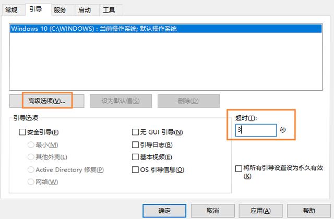This screenshot has width=334, height=219.
Task: Select the 其他外壳(L) radio option
Action: point(31,157)
